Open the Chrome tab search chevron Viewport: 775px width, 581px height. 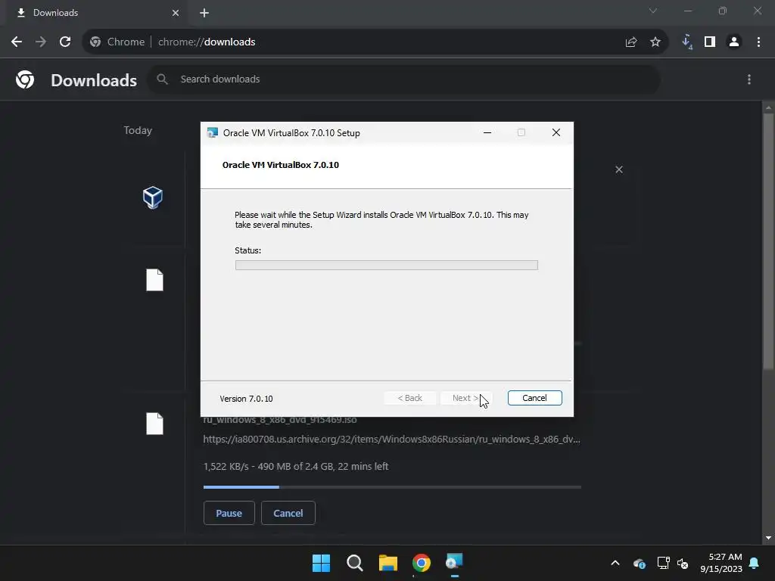coord(653,11)
